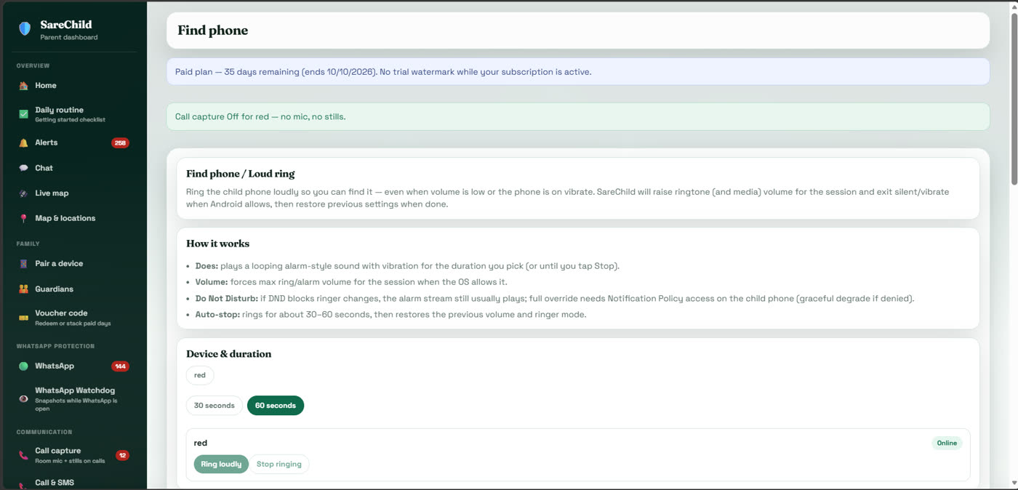
Task: Click the Ring loudly button
Action: coord(221,465)
